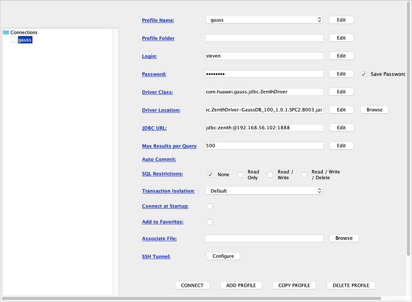Image resolution: width=412 pixels, height=302 pixels.
Task: Click Edit next to Profile Name
Action: pyautogui.click(x=341, y=19)
